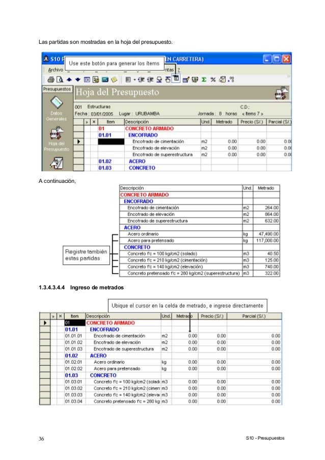Viewport: 325px width, 460px height.
Task: Click the percent icon in the toolbar
Action: coord(213,79)
